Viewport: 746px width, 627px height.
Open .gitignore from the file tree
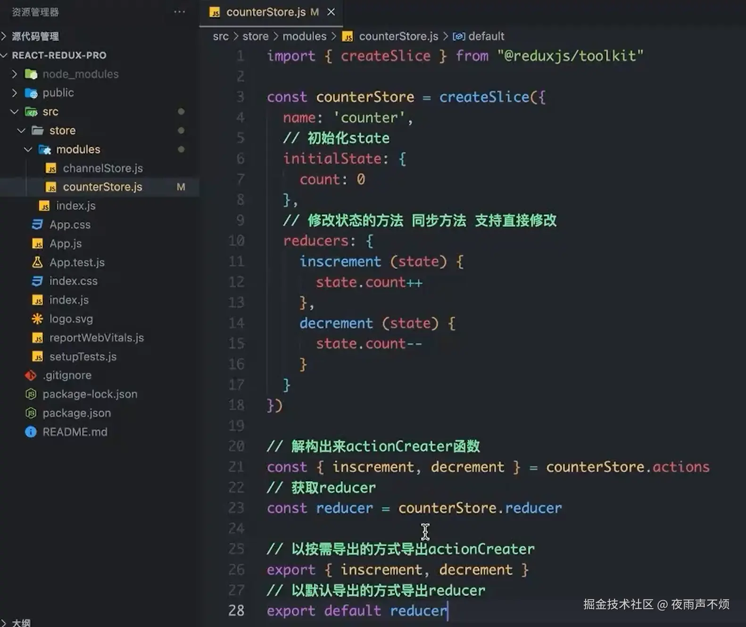[x=67, y=376]
